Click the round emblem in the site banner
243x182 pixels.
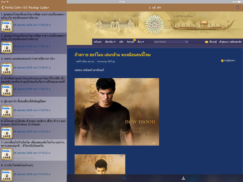[x=155, y=24]
